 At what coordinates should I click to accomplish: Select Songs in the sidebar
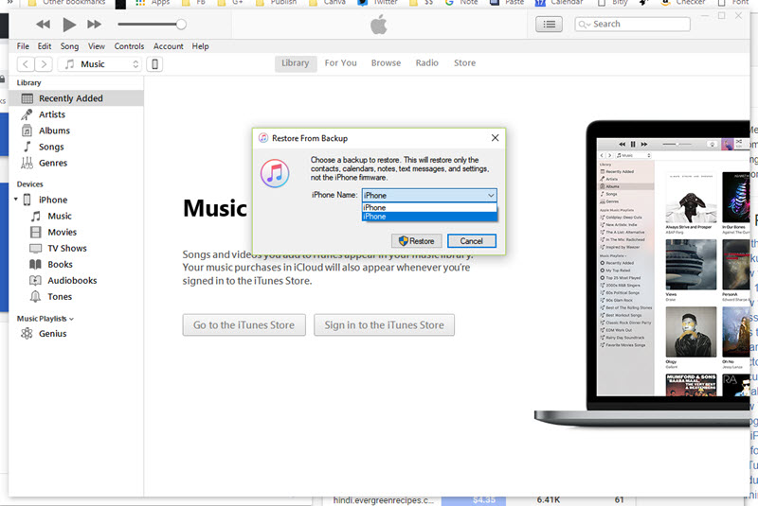pos(76,148)
